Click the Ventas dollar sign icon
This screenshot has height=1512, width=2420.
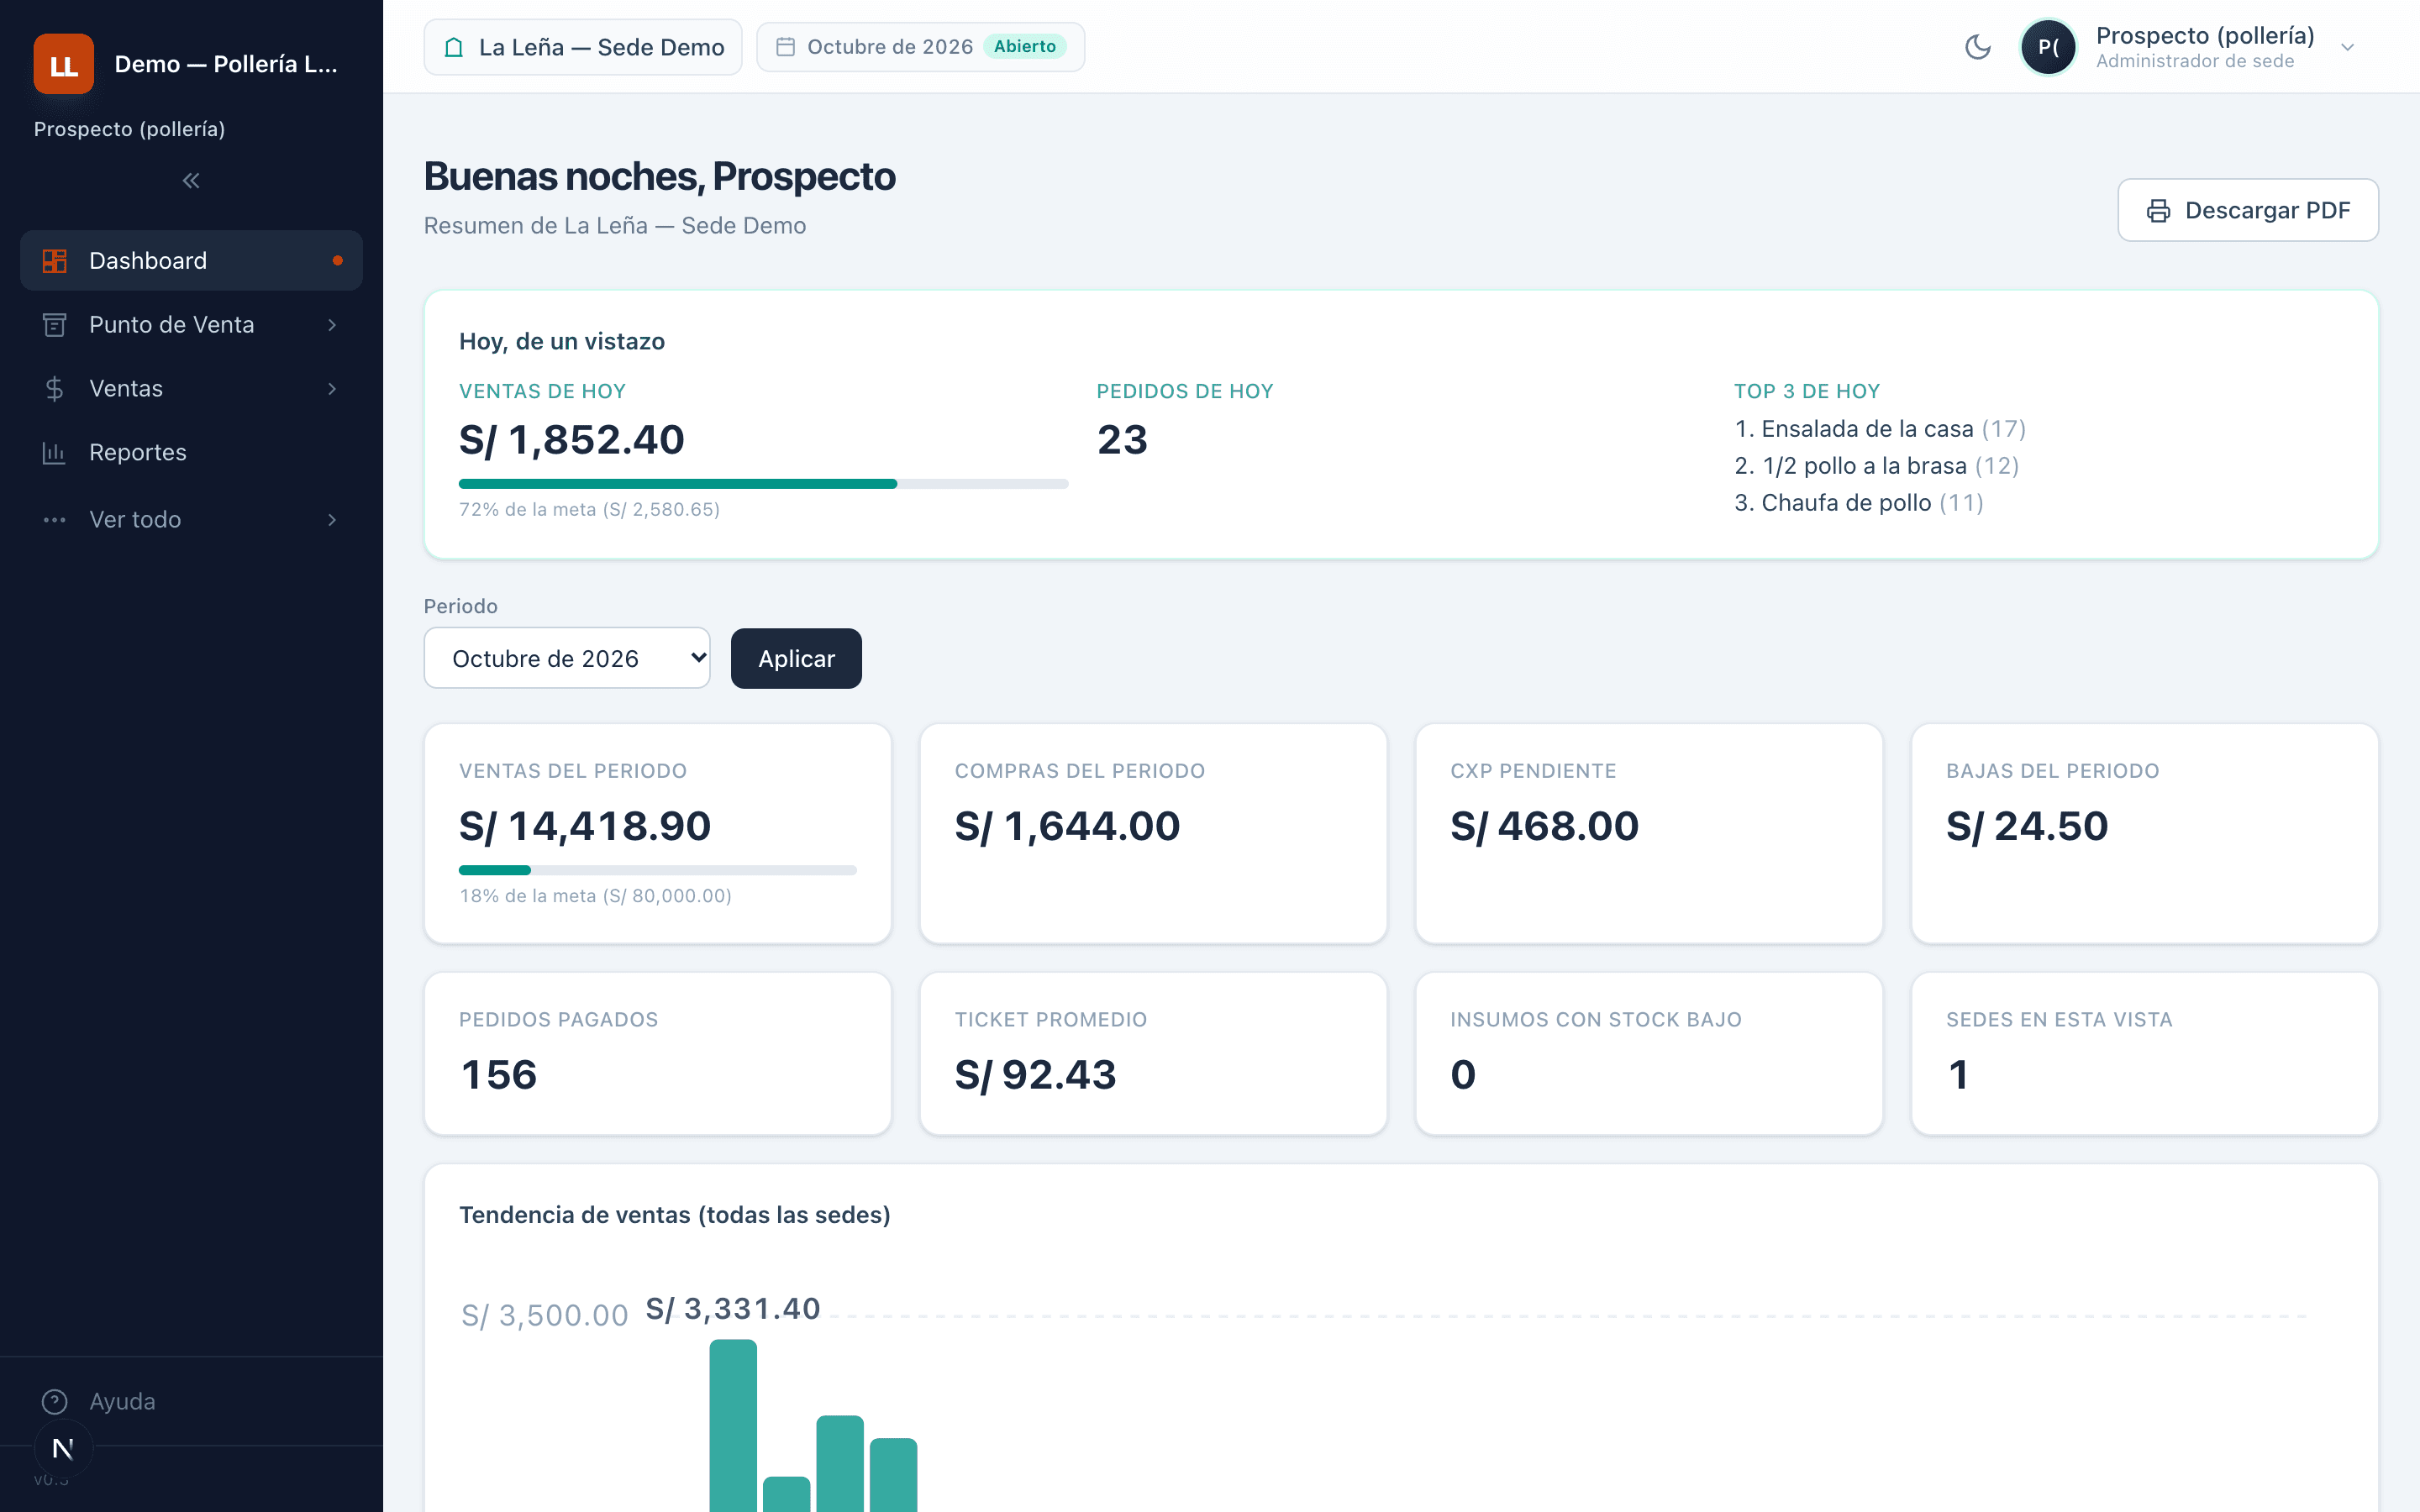click(55, 389)
